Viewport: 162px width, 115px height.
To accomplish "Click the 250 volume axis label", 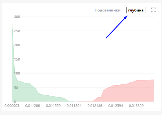I will [x=17, y=31].
